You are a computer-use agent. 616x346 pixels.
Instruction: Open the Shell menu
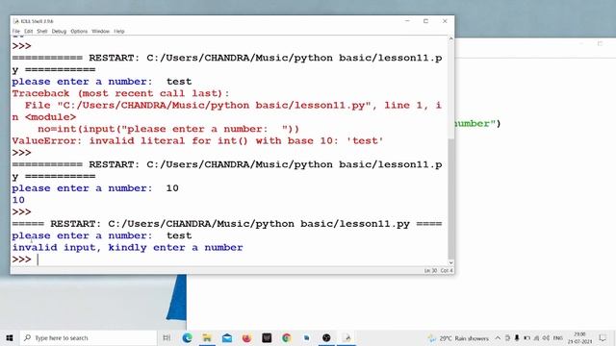coord(42,31)
